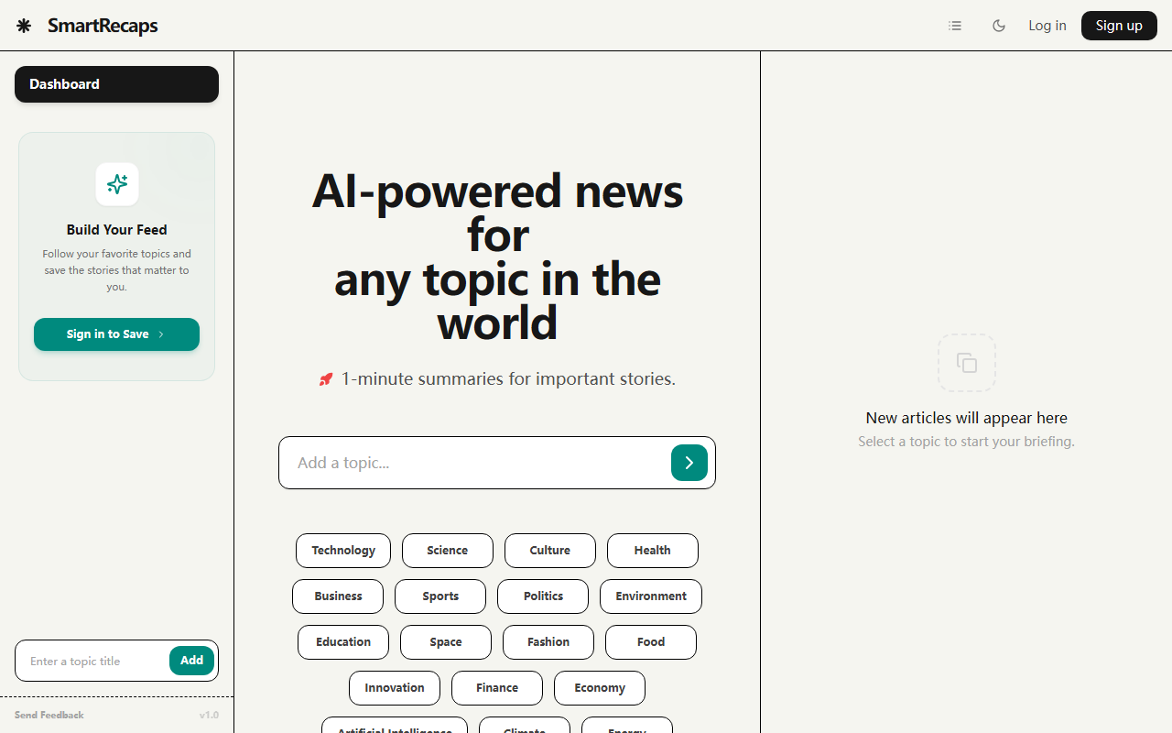Image resolution: width=1172 pixels, height=733 pixels.
Task: Select the Business topic chip
Action: click(338, 596)
